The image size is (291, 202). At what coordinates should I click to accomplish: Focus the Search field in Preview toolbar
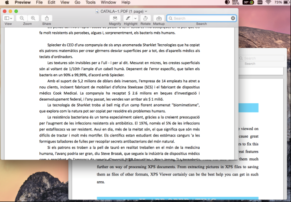[x=201, y=18]
